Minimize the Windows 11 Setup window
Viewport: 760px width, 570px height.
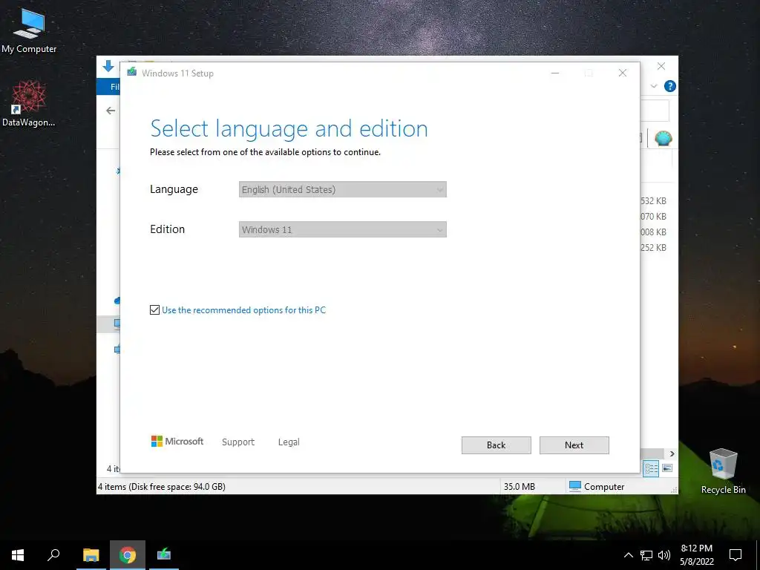click(x=555, y=73)
